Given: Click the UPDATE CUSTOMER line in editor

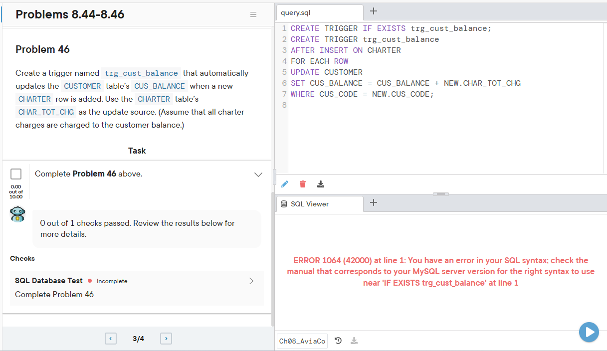Looking at the screenshot, I should [327, 72].
